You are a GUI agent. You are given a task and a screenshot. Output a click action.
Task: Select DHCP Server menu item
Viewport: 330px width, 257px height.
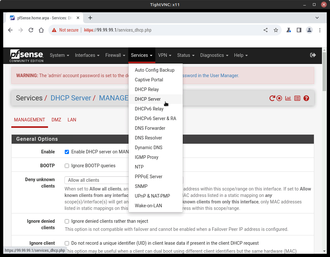pyautogui.click(x=156, y=99)
